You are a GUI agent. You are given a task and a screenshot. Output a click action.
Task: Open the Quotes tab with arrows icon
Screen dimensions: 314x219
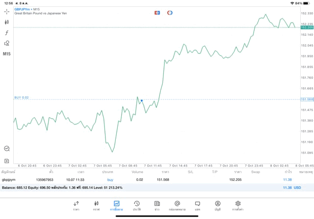[76, 205]
